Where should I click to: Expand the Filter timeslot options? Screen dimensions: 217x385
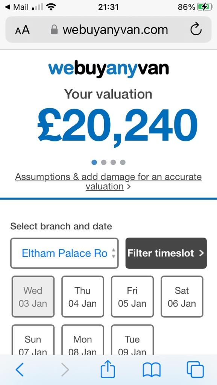tap(166, 253)
